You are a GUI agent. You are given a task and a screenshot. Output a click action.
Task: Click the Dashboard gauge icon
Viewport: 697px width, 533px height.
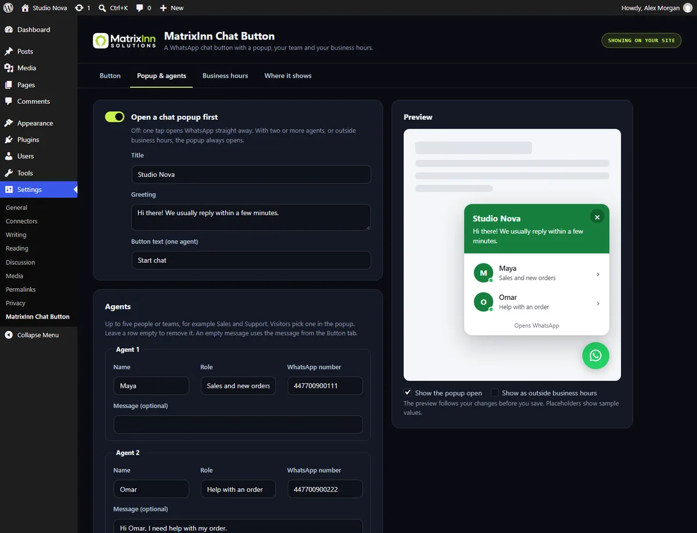click(9, 30)
